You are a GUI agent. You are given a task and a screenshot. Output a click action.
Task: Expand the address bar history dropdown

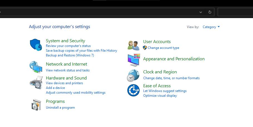(201, 12)
